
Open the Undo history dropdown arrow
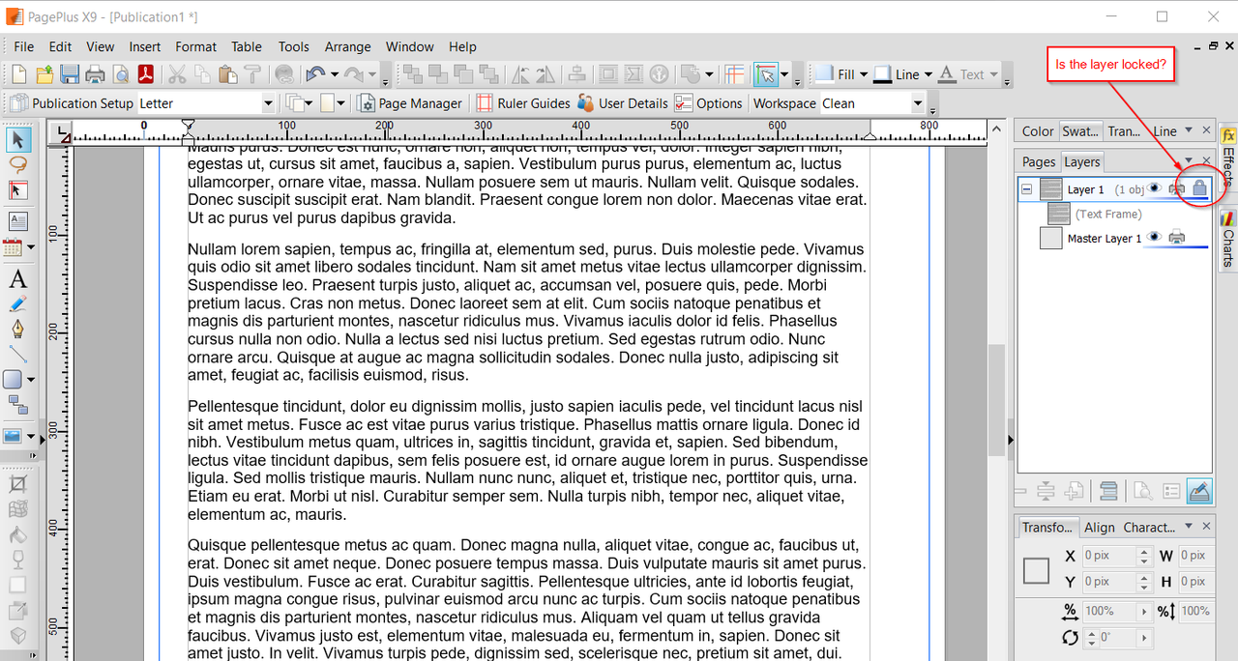[335, 74]
